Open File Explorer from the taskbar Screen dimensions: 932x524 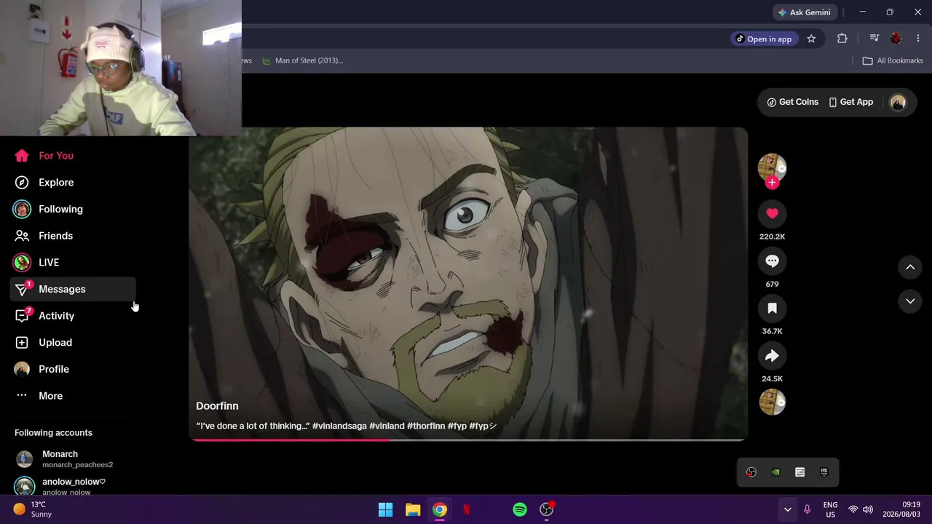tap(413, 510)
